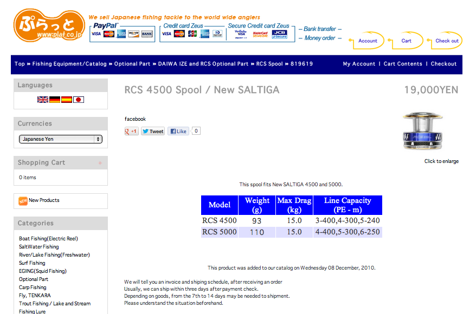This screenshot has height=314, width=476.
Task: Go to Top in the breadcrumb
Action: 20,64
